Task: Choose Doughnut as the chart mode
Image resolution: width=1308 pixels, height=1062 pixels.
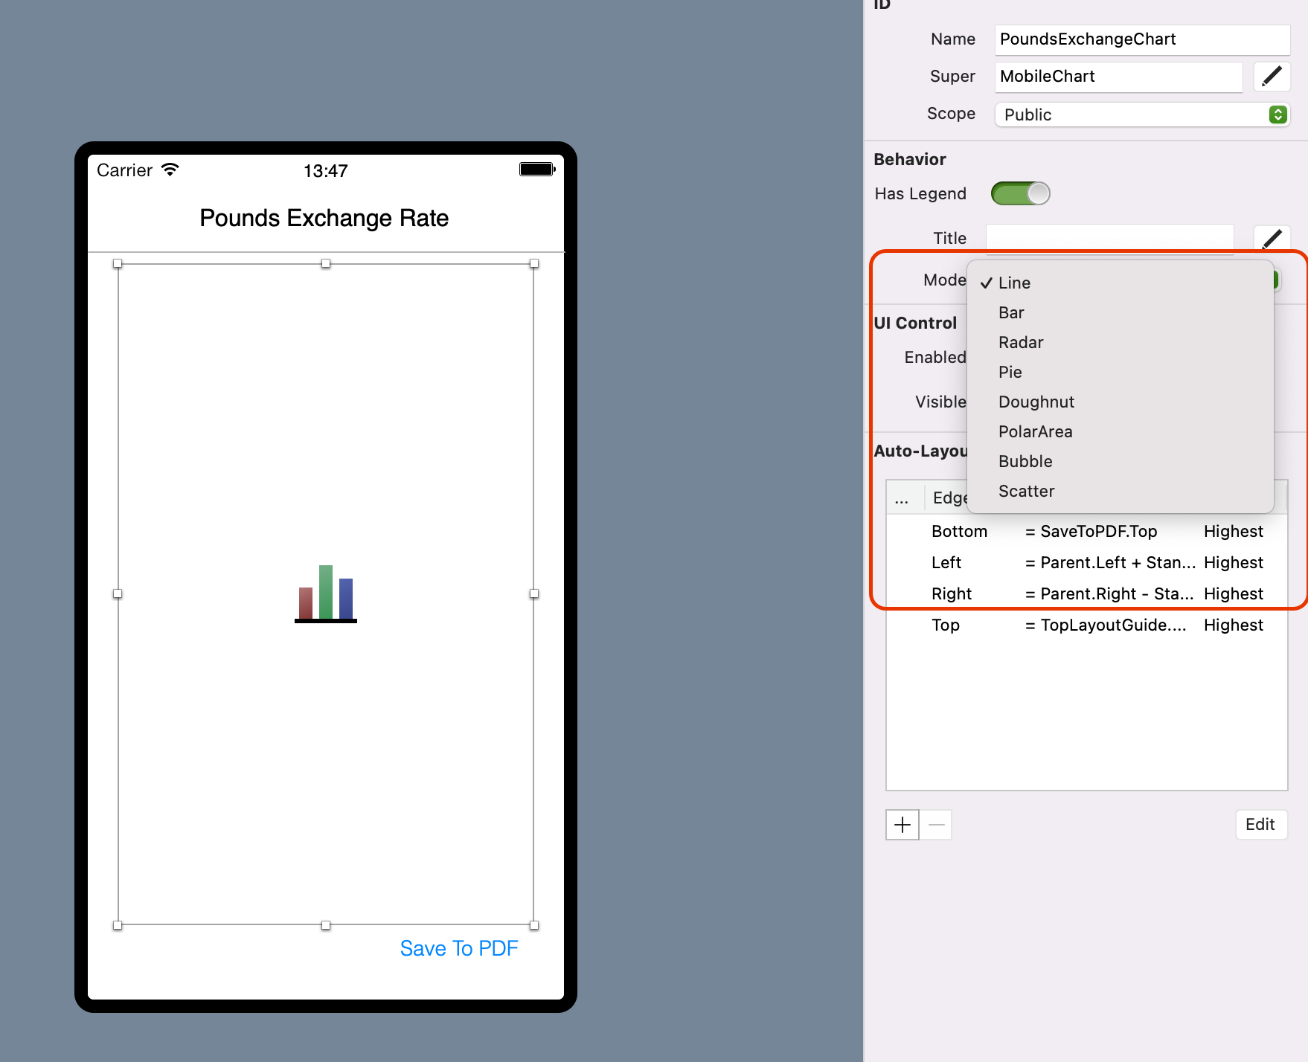Action: pos(1036,402)
